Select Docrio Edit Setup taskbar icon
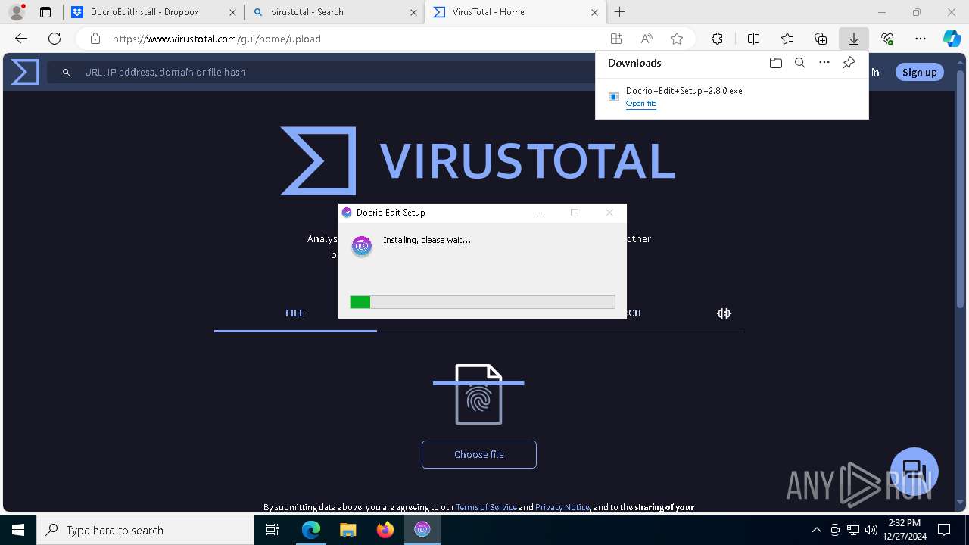 pyautogui.click(x=422, y=530)
